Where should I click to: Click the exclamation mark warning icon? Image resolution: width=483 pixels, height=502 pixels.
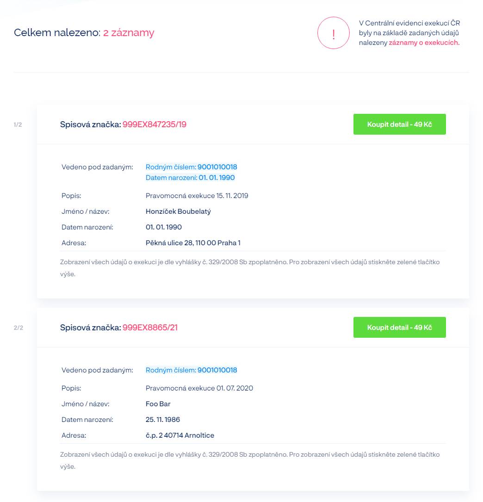pyautogui.click(x=333, y=33)
